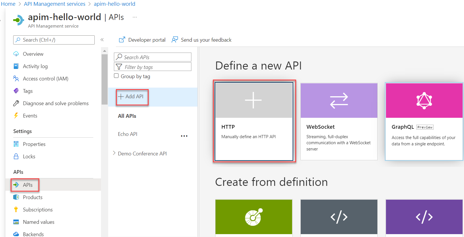
Task: Open the Echo API ellipsis menu
Action: click(184, 136)
